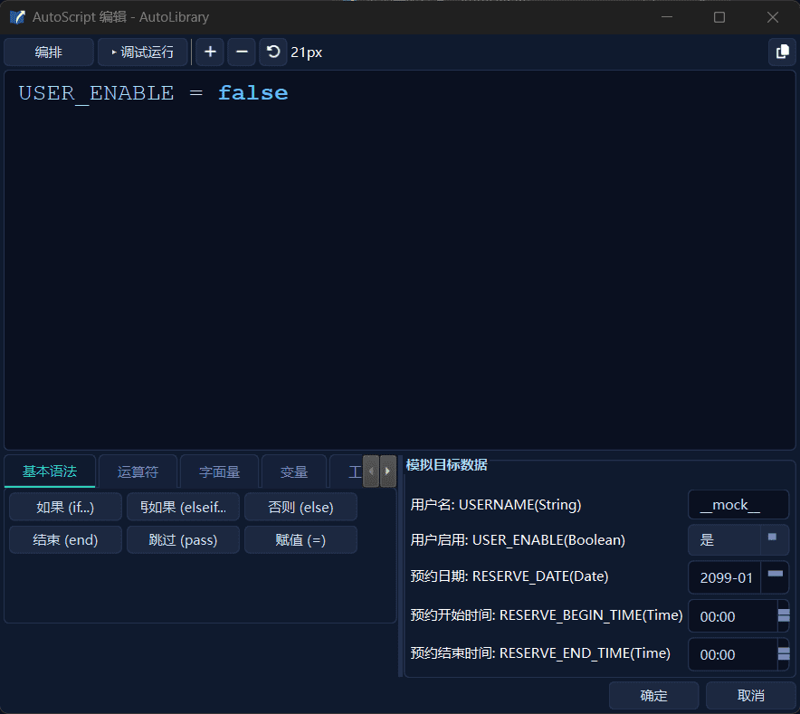
Task: Click the 模拟目标数据 group title
Action: 446,465
